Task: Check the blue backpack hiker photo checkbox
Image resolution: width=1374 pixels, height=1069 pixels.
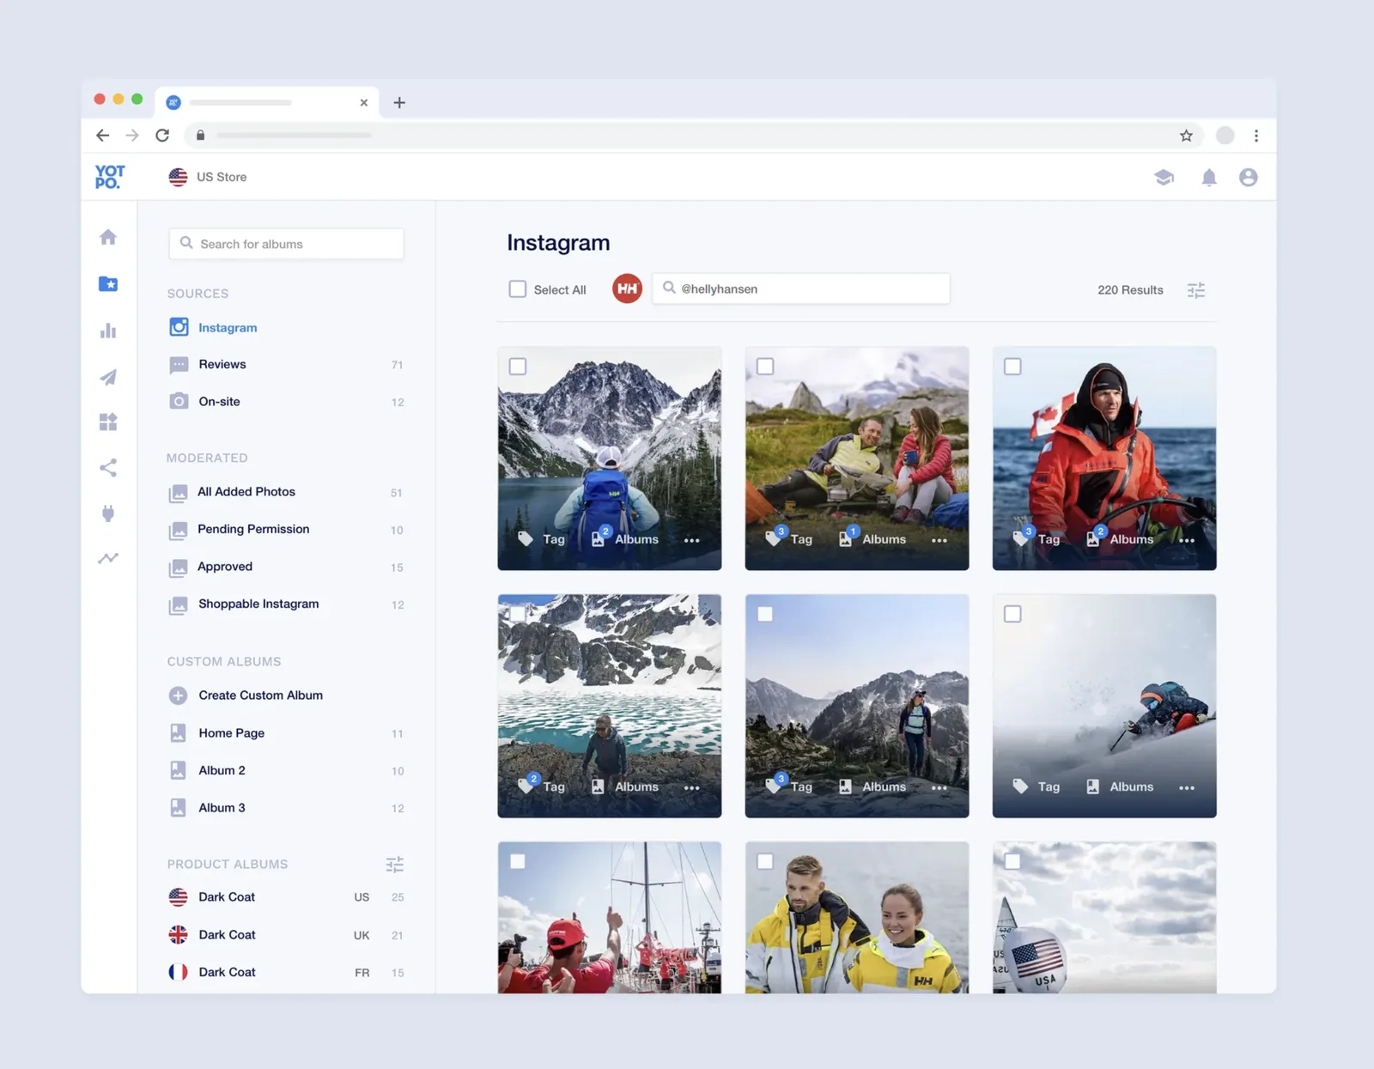Action: [x=518, y=367]
